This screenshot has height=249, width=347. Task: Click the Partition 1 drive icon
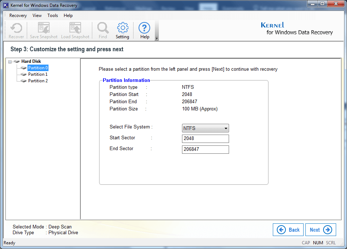pos(24,74)
